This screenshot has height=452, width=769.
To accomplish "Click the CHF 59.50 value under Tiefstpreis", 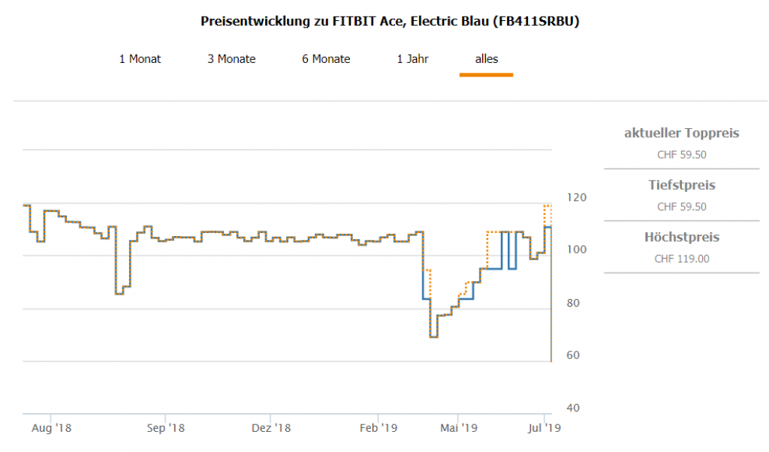I will click(x=682, y=207).
